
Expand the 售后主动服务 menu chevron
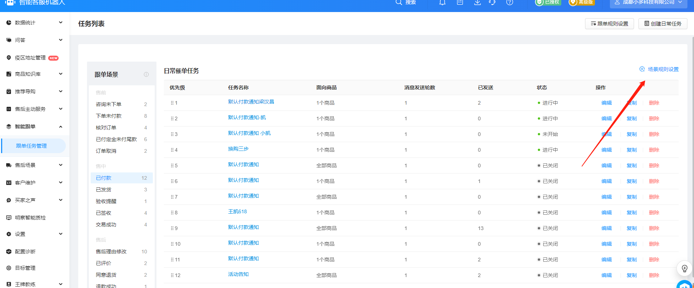click(x=61, y=109)
